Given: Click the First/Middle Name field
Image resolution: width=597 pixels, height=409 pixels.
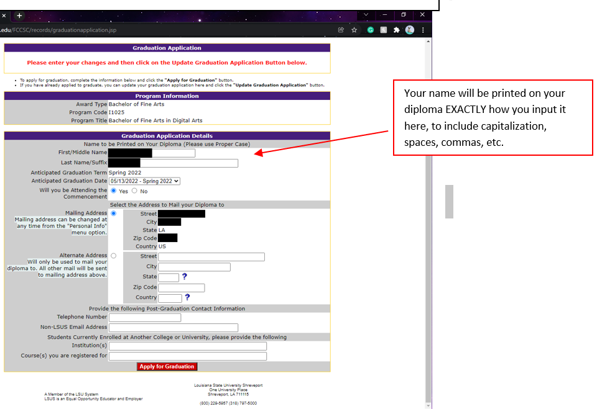Looking at the screenshot, I should pos(152,153).
